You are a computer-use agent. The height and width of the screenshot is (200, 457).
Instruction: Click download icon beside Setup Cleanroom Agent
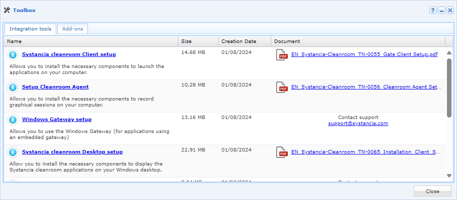pos(13,87)
